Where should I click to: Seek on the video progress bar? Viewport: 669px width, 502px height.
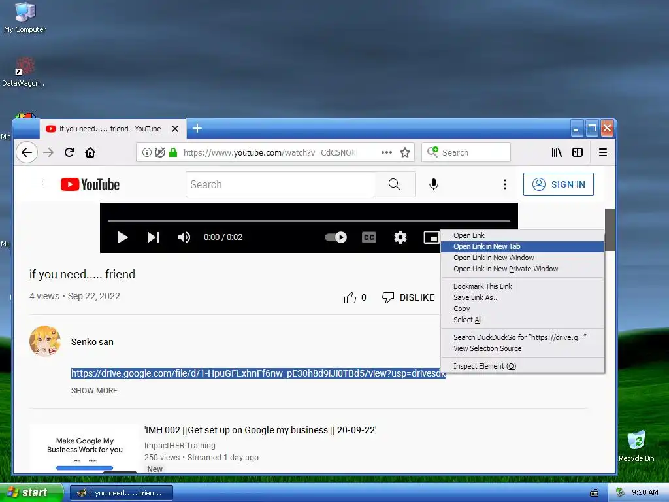tap(309, 220)
